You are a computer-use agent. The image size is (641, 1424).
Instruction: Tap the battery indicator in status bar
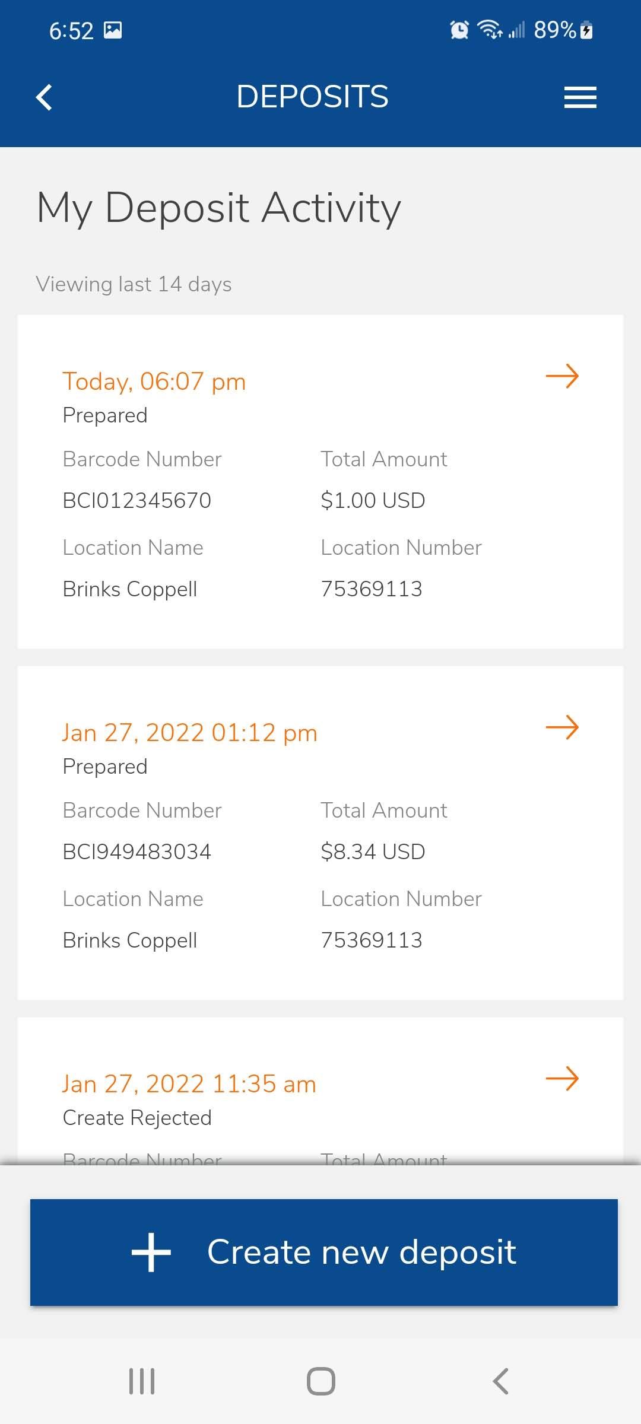point(586,30)
